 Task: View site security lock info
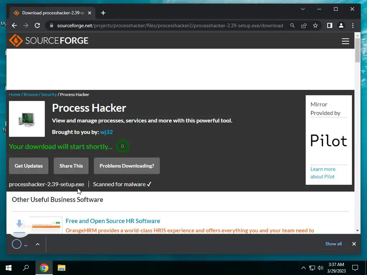(52, 25)
